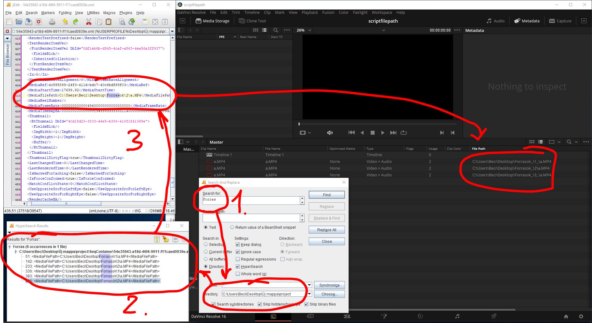
Task: Open the Color page icon in Resolve
Action: click(x=420, y=316)
